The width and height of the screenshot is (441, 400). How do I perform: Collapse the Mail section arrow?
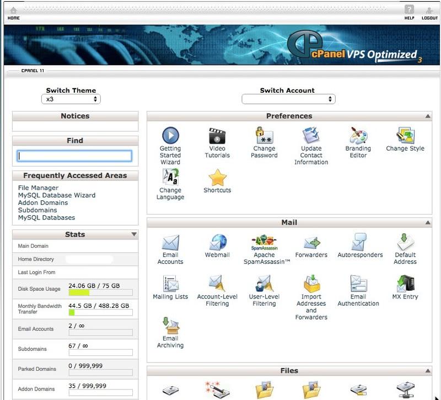[x=428, y=223]
